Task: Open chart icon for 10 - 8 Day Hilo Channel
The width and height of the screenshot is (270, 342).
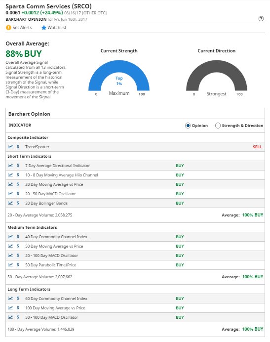Action: [x=10, y=175]
